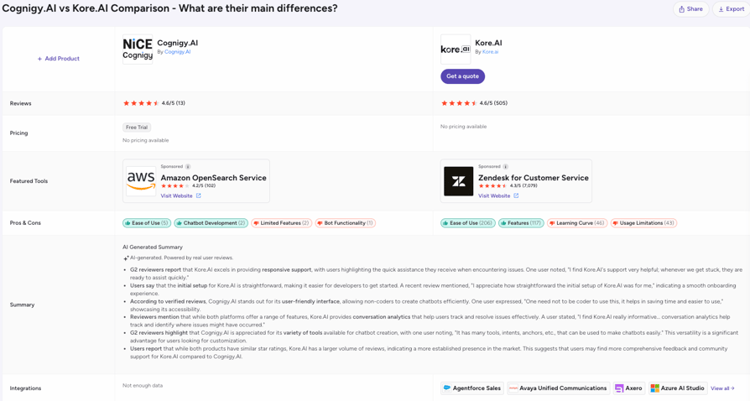Viewport: 750px width, 401px height.
Task: Open the Kore.AI product title
Action: point(488,43)
